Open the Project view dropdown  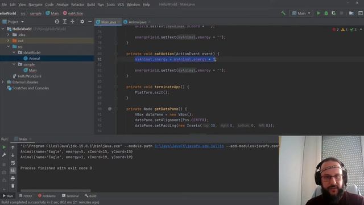(x=13, y=22)
